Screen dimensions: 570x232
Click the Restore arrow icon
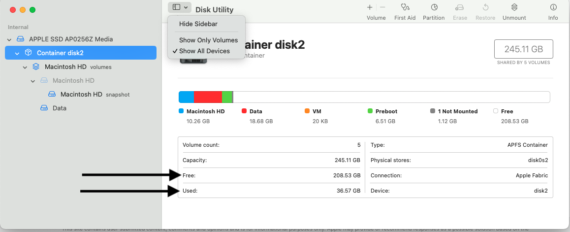click(x=485, y=7)
